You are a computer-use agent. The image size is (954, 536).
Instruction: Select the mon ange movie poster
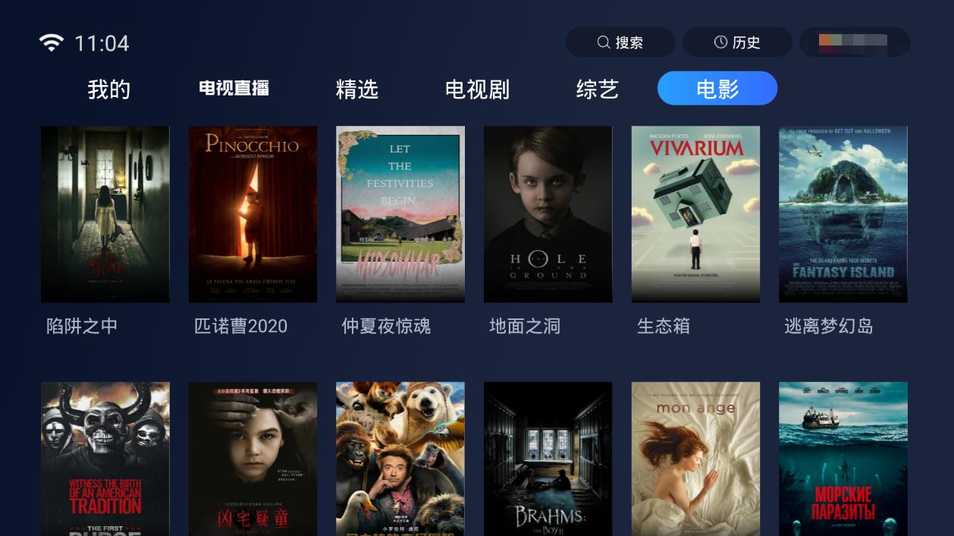pyautogui.click(x=696, y=459)
